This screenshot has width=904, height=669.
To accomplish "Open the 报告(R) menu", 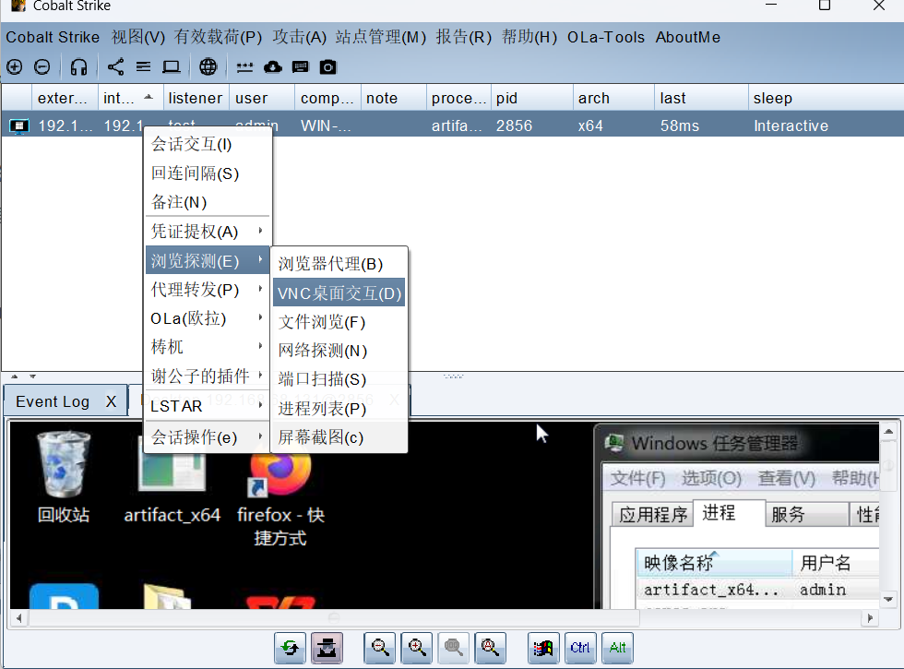I will [463, 38].
